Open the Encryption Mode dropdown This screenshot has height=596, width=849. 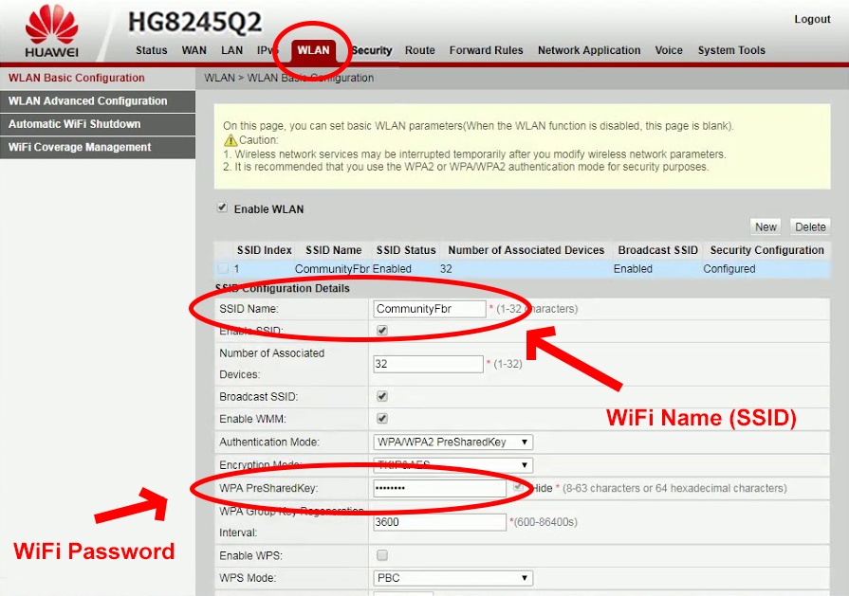tap(453, 464)
